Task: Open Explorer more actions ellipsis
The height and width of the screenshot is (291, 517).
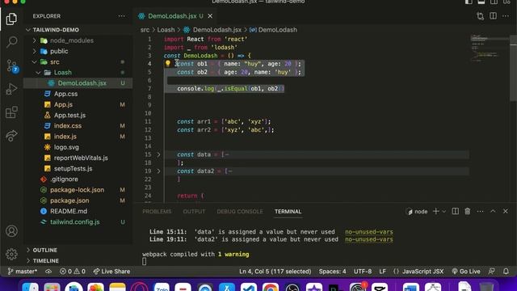Action: tap(122, 16)
